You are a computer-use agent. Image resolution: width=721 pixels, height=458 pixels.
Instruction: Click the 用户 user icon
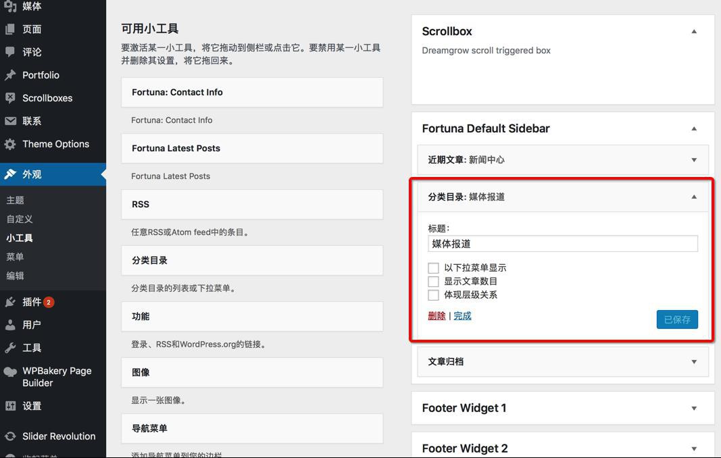coord(10,325)
